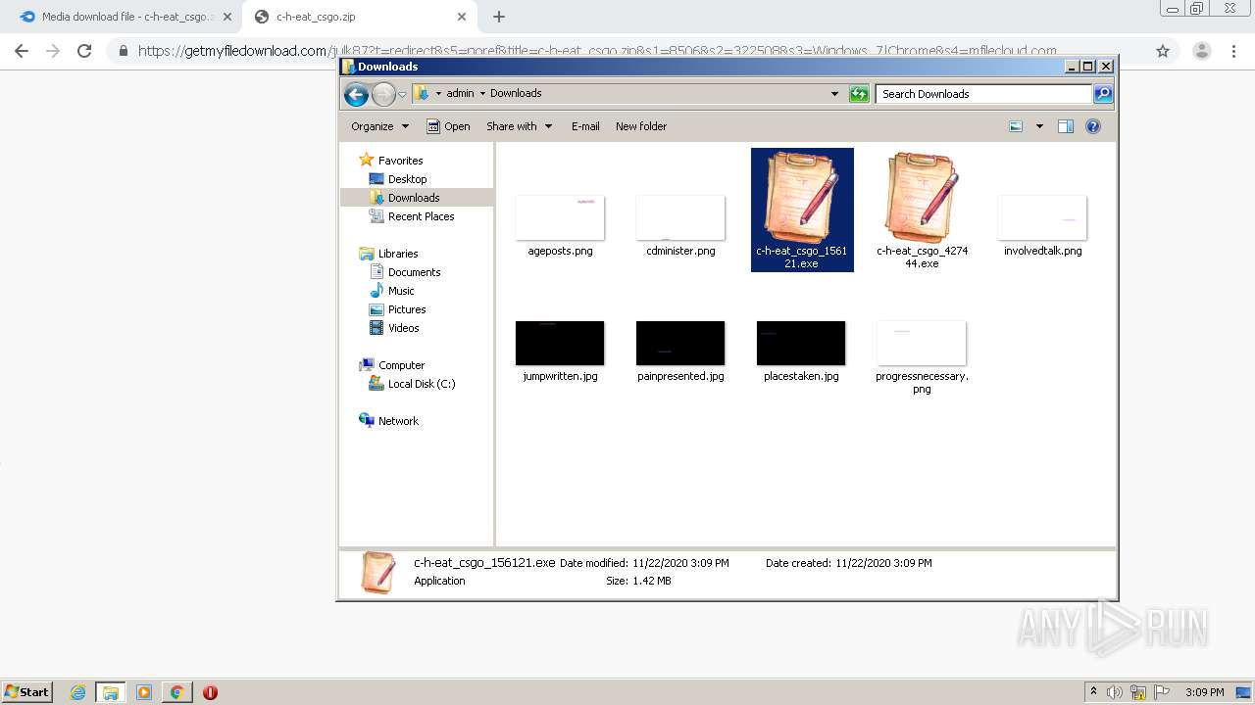Click Chrome forward button
1255x705 pixels.
click(53, 51)
